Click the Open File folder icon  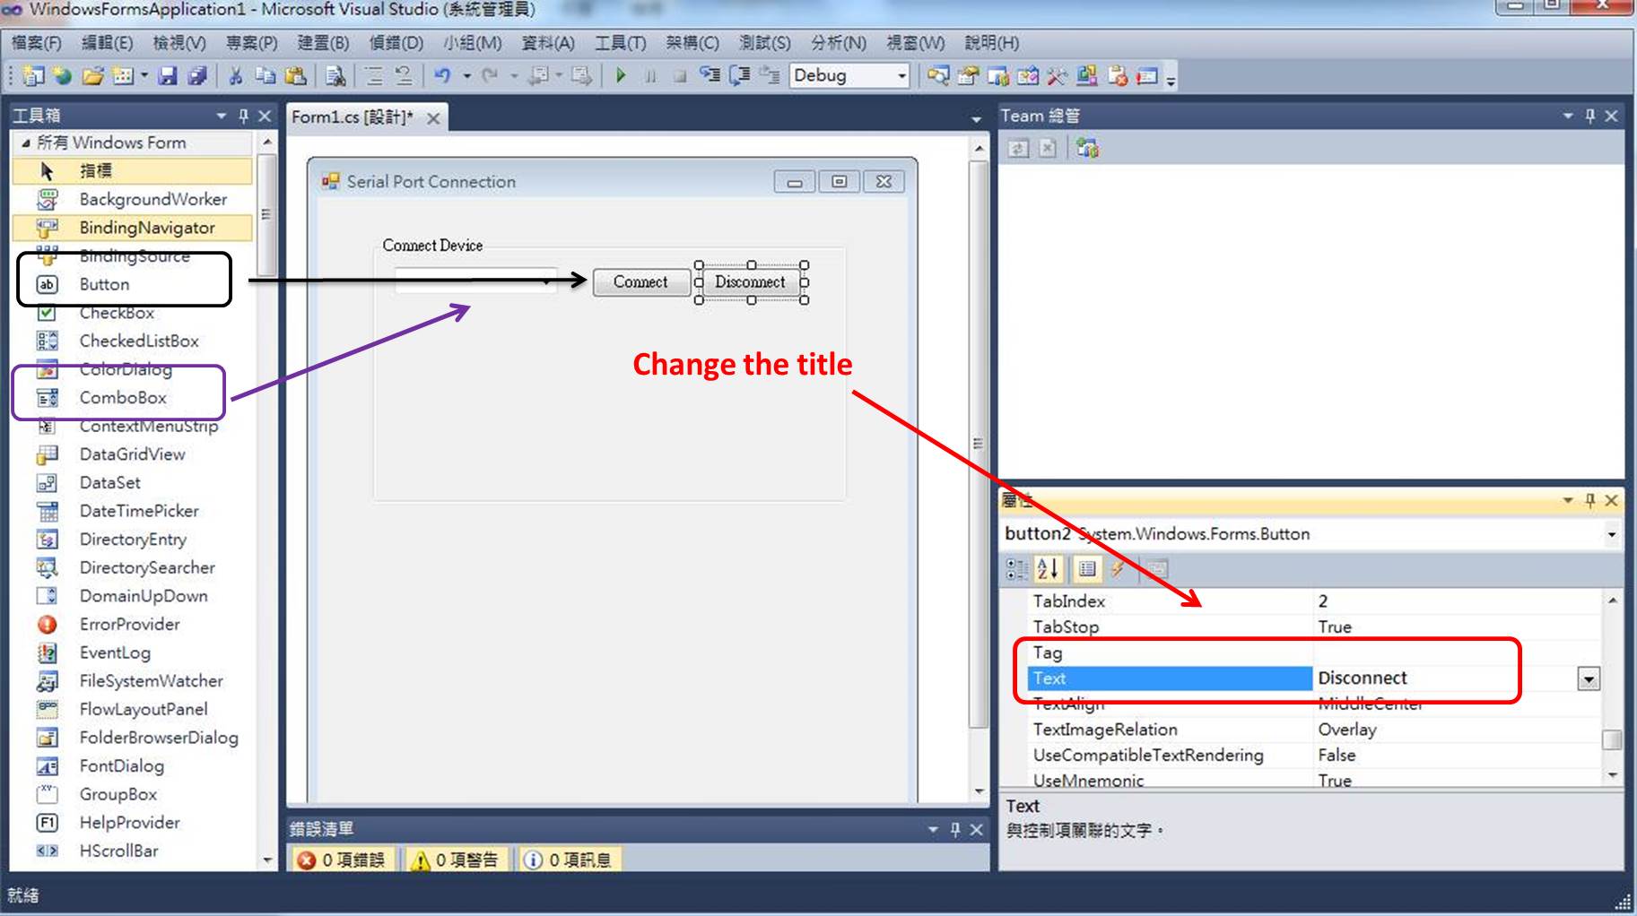92,76
